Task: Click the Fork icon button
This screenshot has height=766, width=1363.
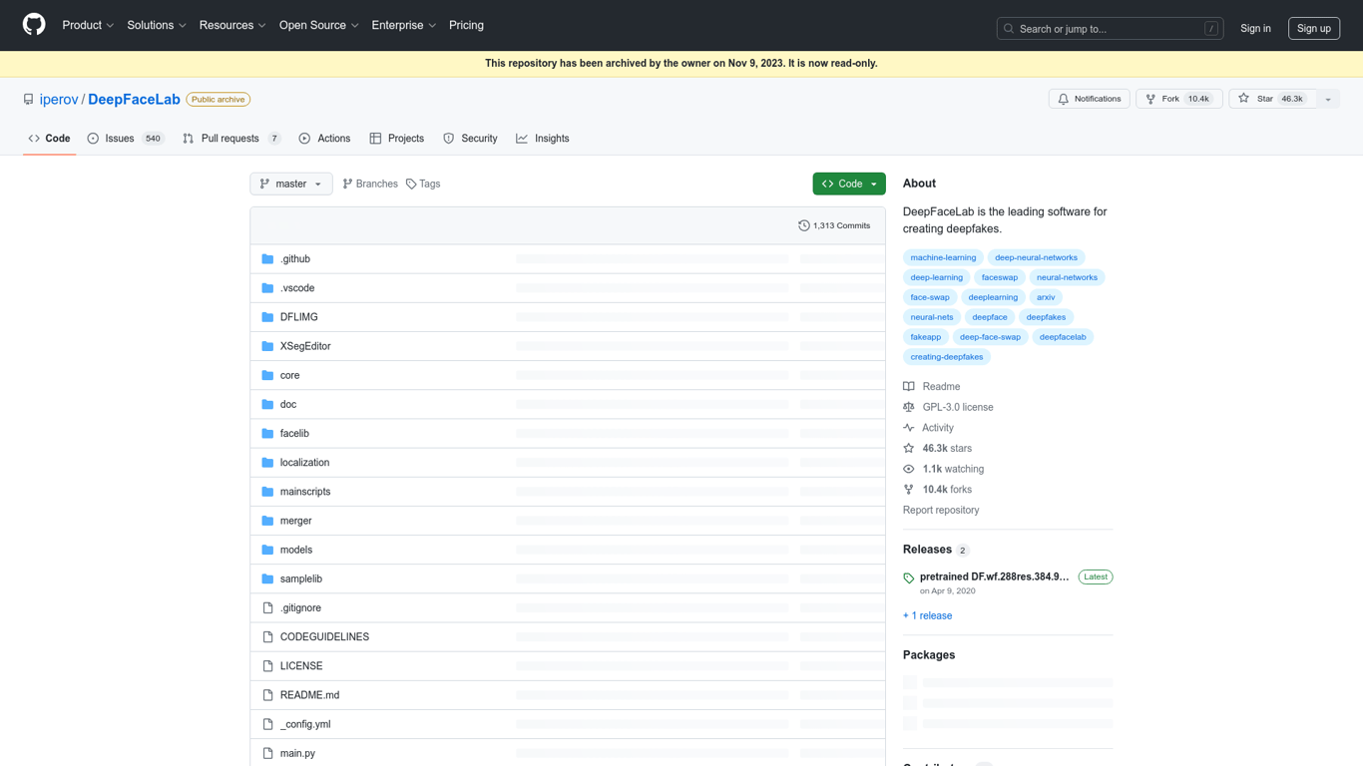Action: pos(1150,99)
